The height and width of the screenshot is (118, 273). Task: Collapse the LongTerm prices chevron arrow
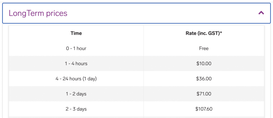261,13
